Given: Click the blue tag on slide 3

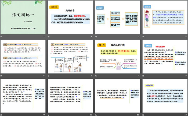Looking at the screenshot, I should click(100, 8).
